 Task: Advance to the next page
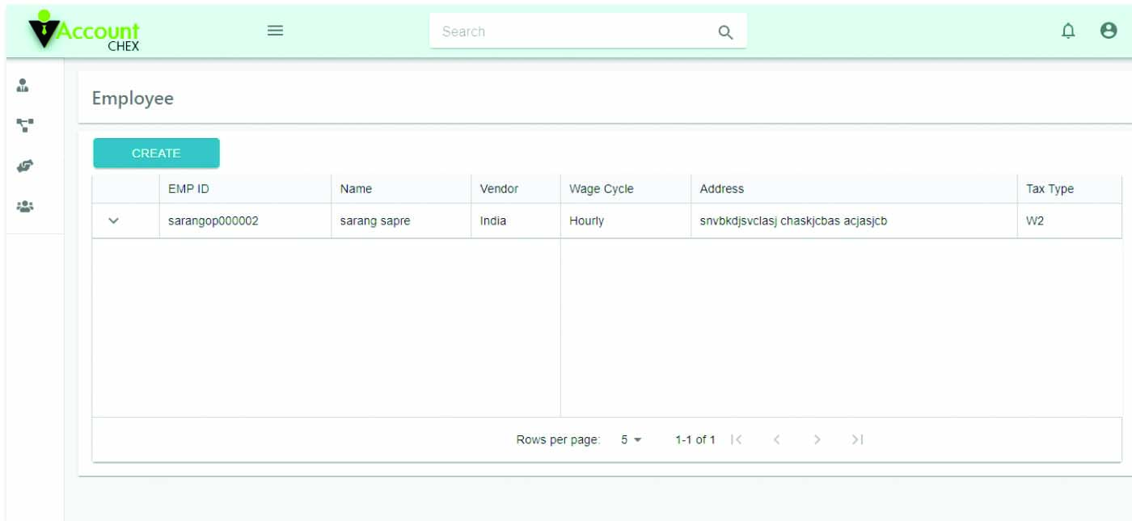pyautogui.click(x=817, y=439)
